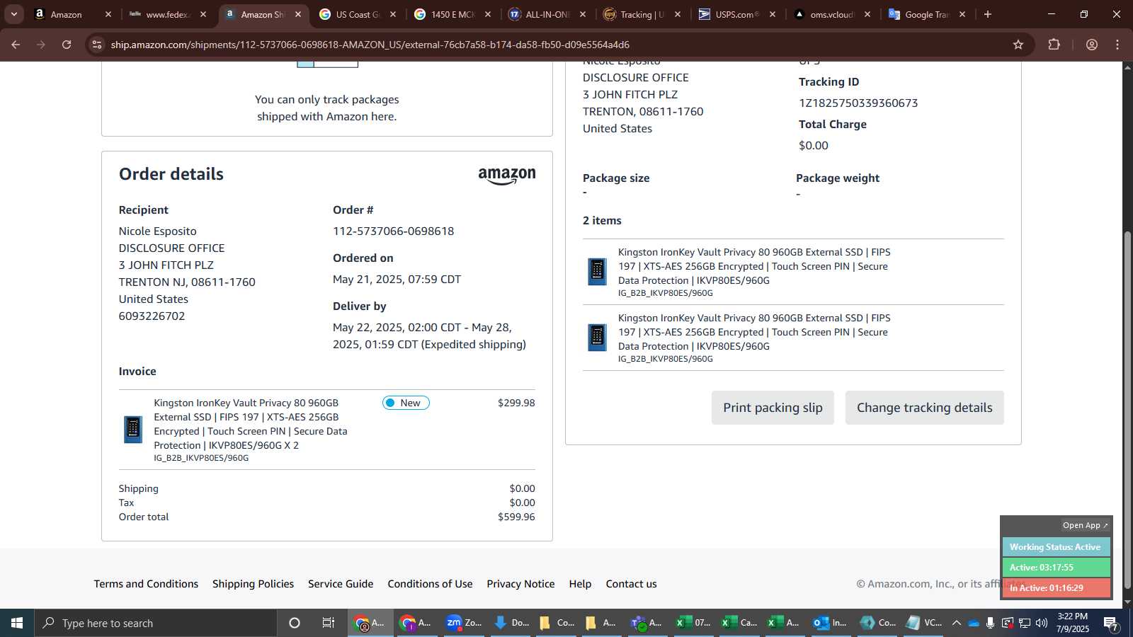The image size is (1133, 637).
Task: Click Working Status: Active indicator
Action: tap(1055, 547)
